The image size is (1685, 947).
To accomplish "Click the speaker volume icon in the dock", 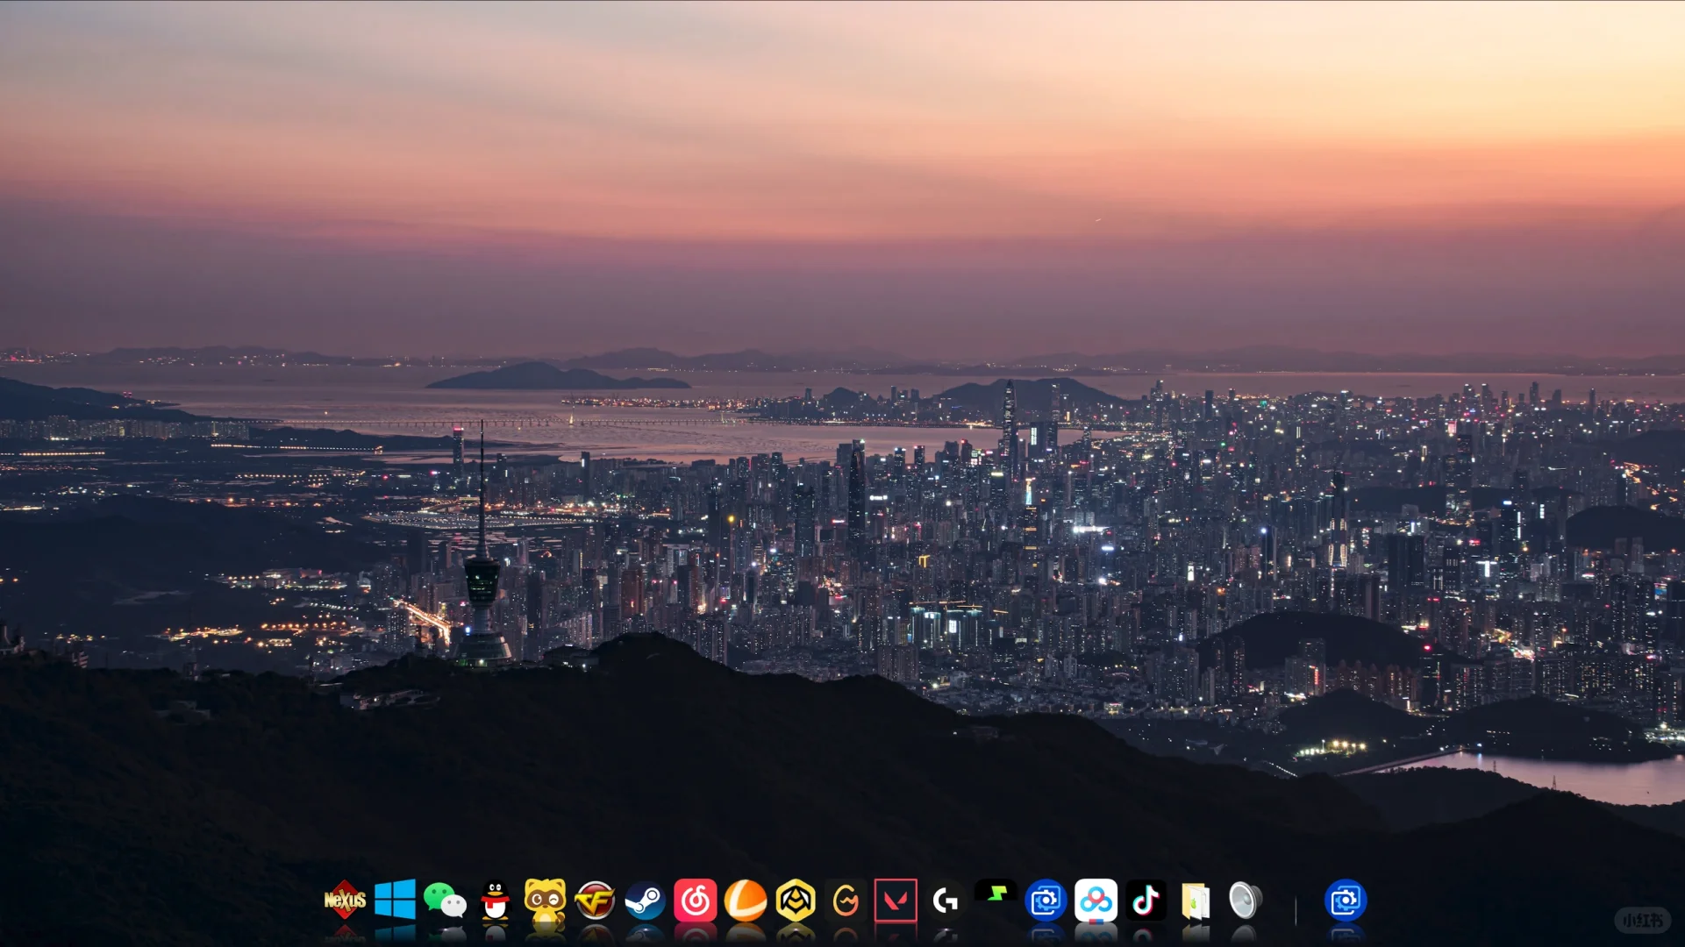I will [1245, 901].
